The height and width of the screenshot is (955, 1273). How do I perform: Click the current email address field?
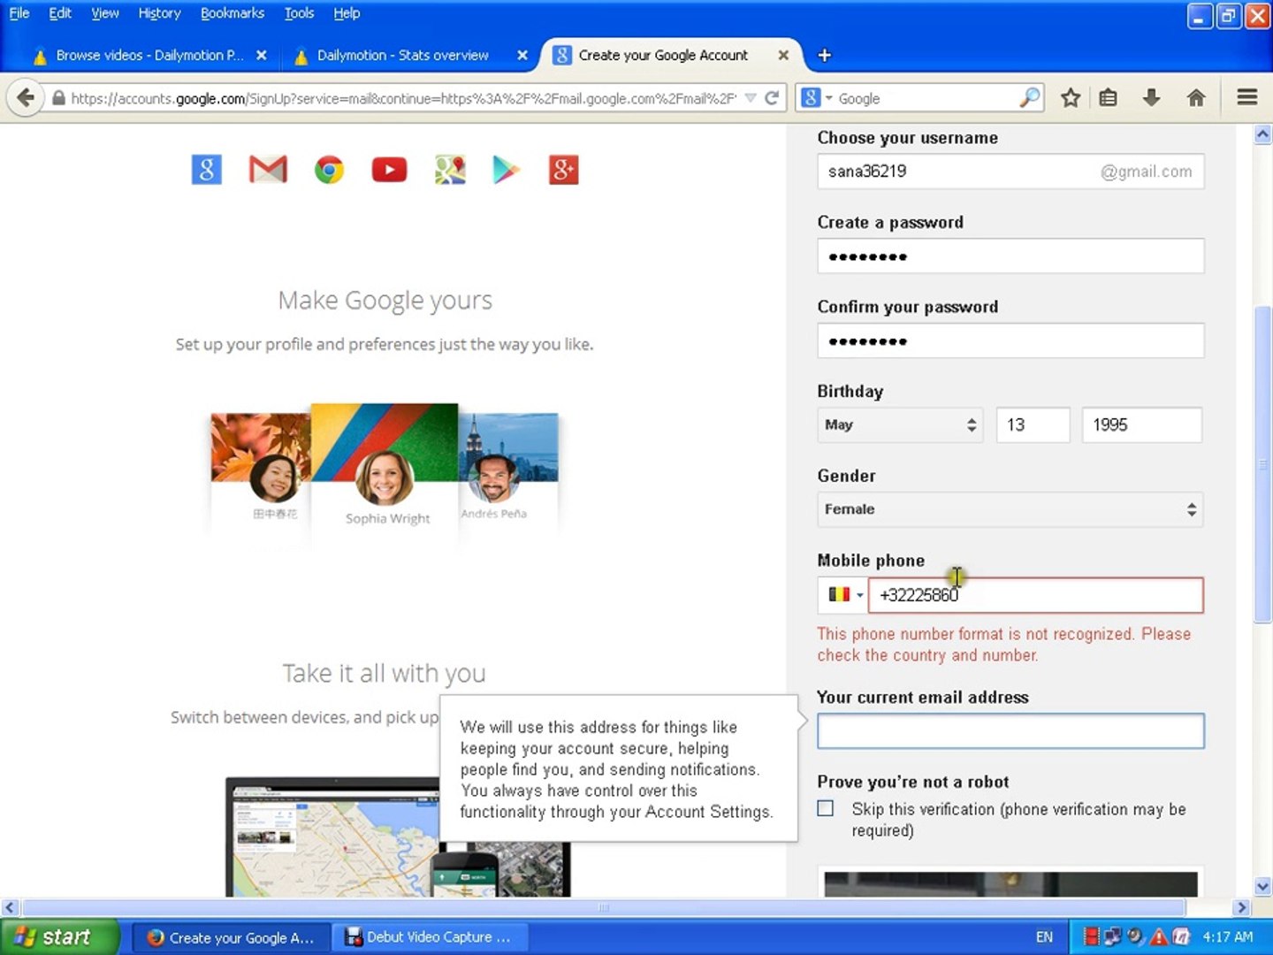[1010, 731]
